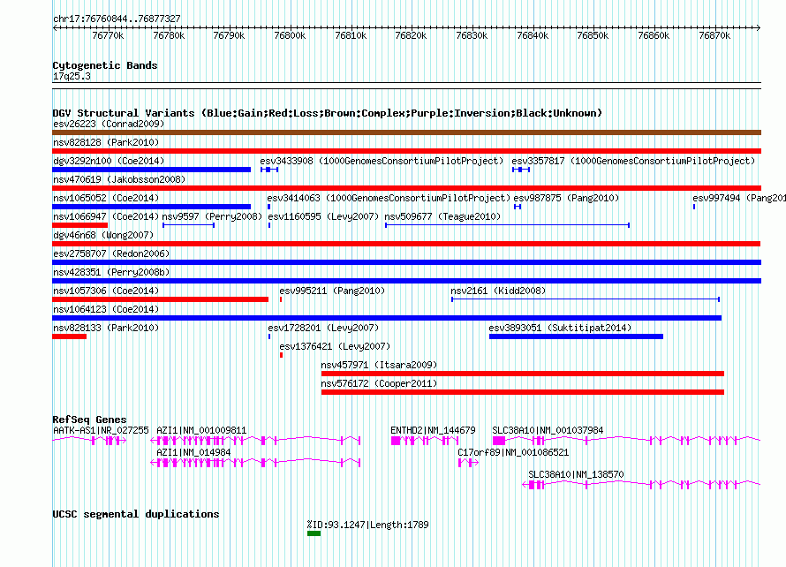Click the %ID:93.1247|Length:1789 label
This screenshot has width=786, height=567.
[368, 525]
